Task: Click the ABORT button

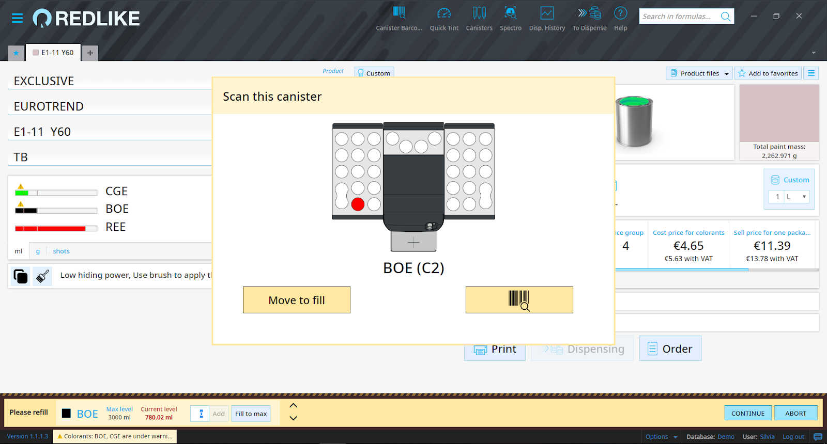Action: 796,413
